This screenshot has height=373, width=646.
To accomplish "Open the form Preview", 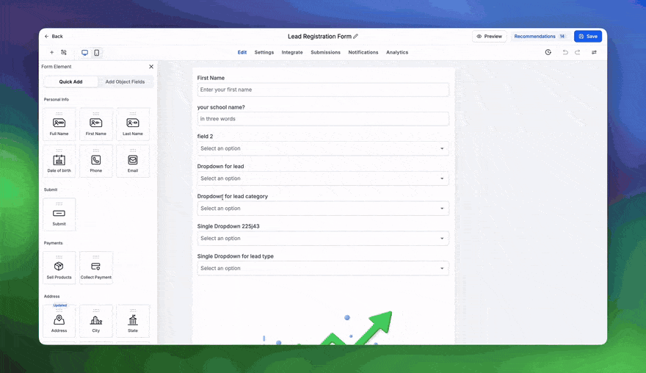I will [x=489, y=36].
